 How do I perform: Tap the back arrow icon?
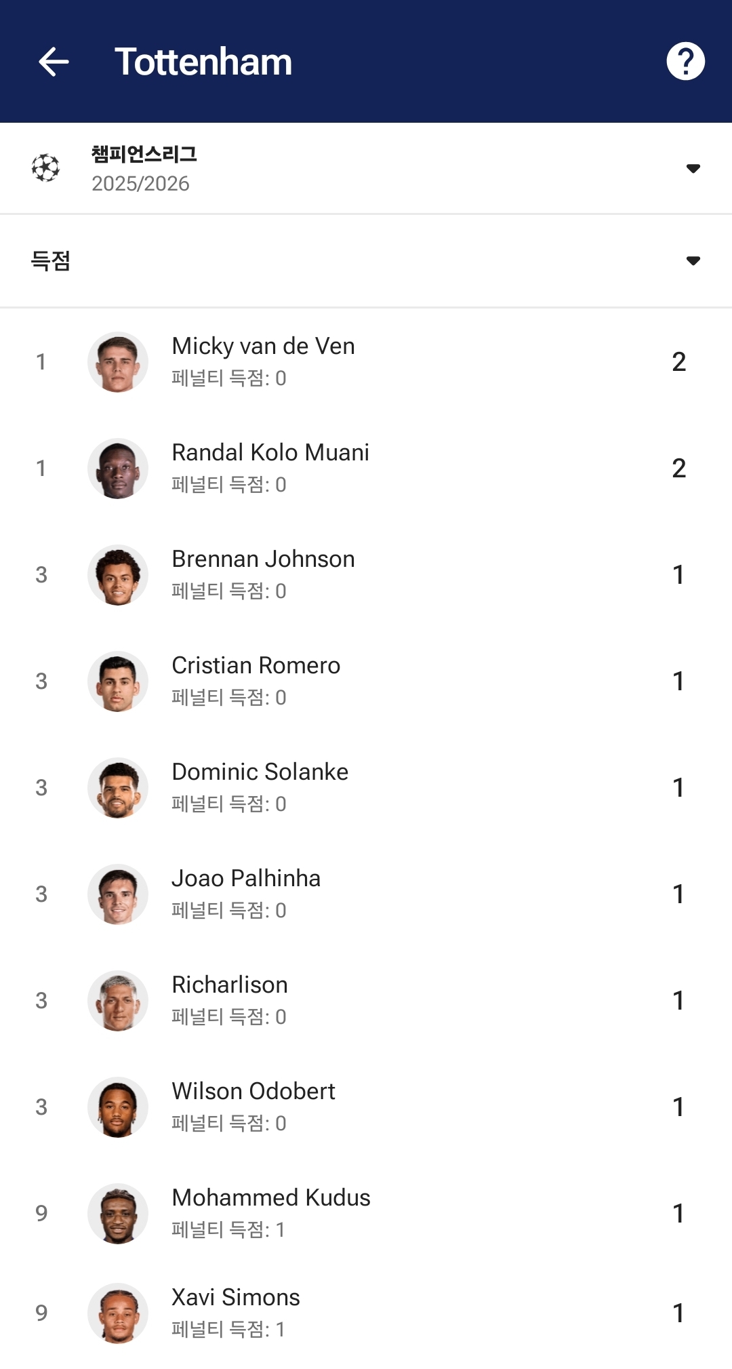pos(54,62)
